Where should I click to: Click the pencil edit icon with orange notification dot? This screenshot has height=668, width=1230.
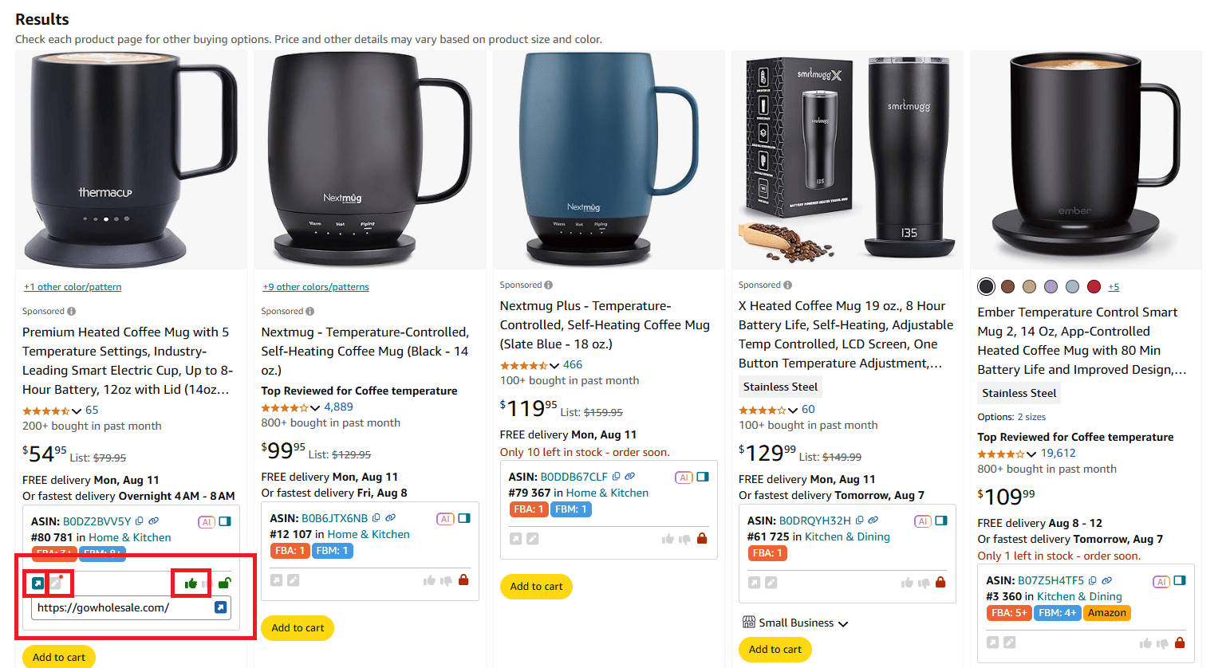56,583
